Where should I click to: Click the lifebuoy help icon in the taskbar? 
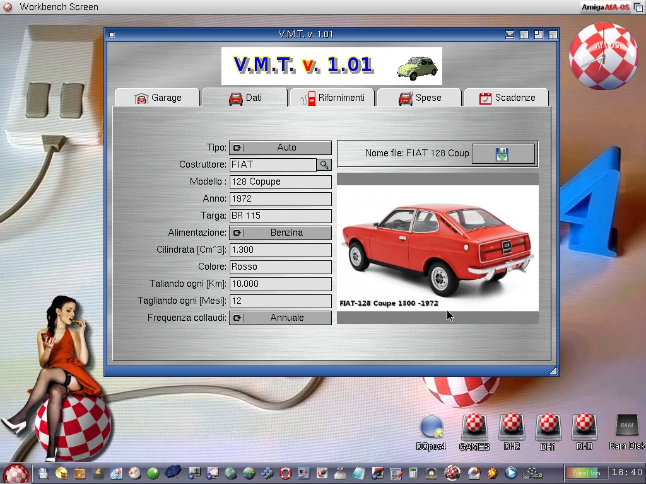point(285,473)
